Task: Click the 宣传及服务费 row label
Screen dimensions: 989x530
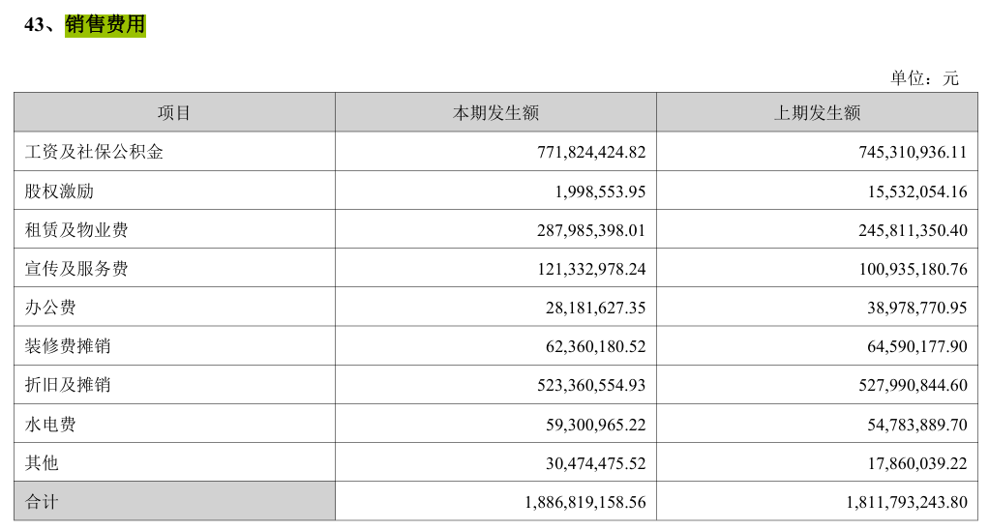Action: click(x=76, y=269)
